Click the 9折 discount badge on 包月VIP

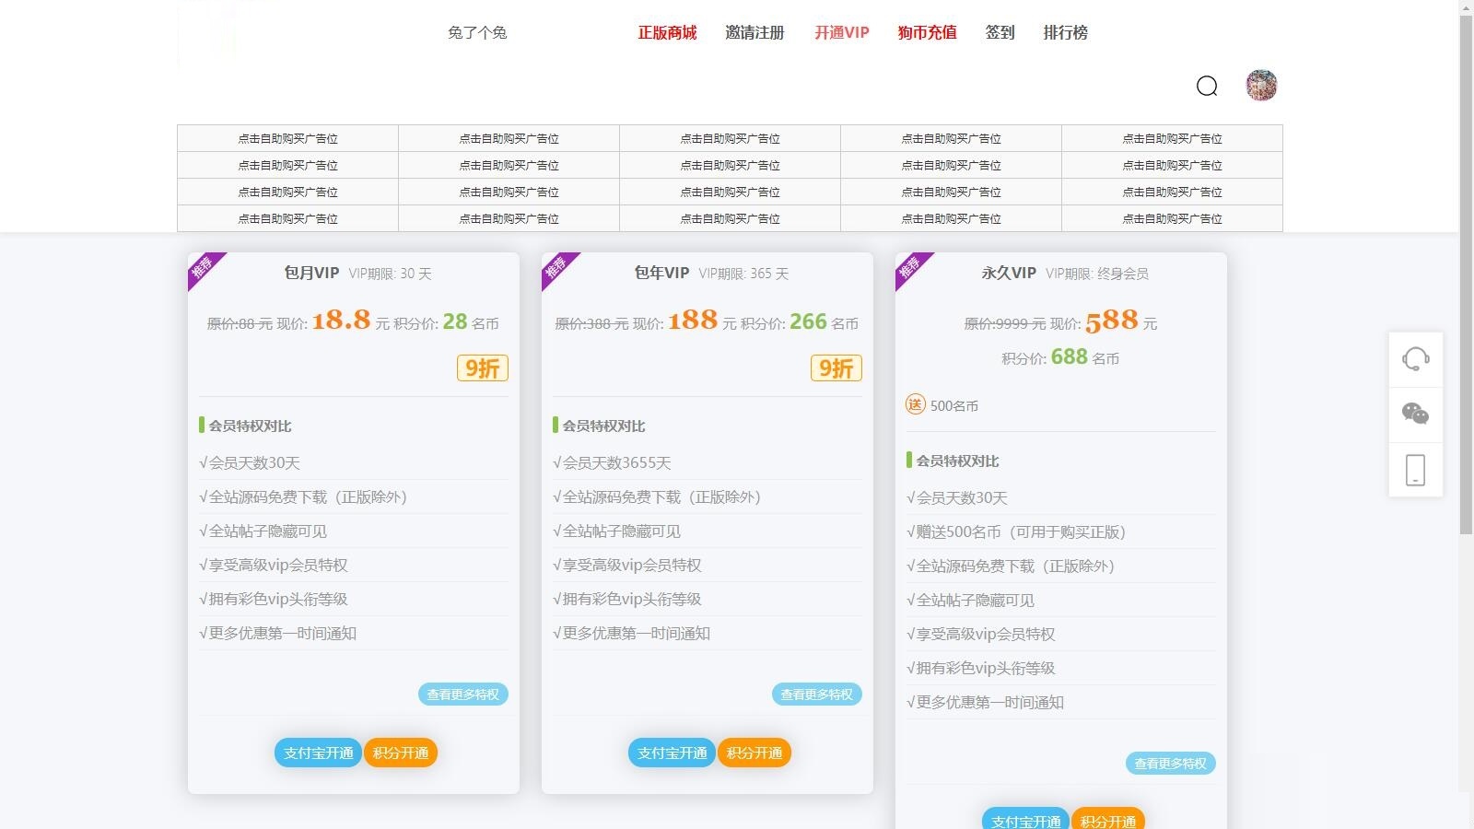tap(482, 368)
